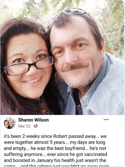Click the globe public-audience icon
Screen dimensions: 125x167
tap(36, 126)
